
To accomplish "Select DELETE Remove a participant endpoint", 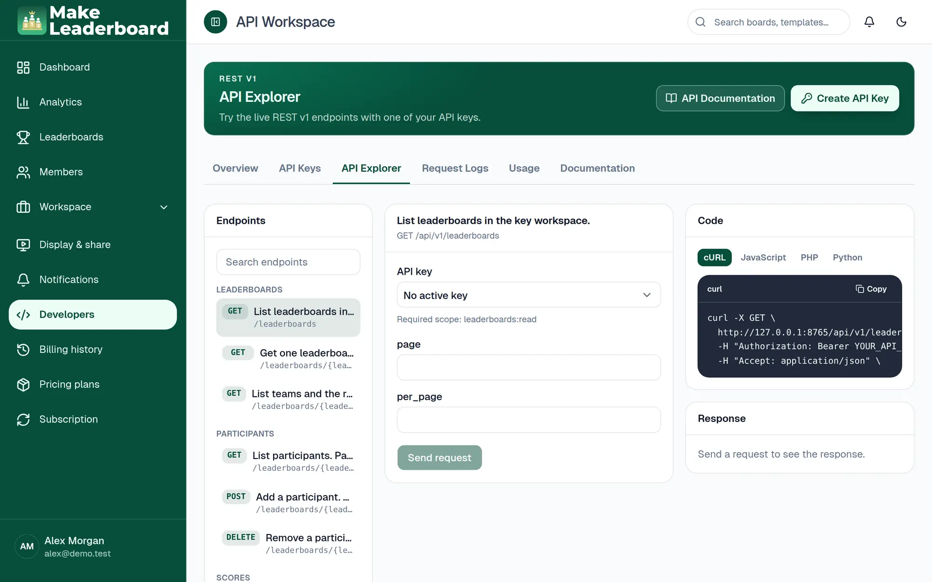I will click(288, 543).
